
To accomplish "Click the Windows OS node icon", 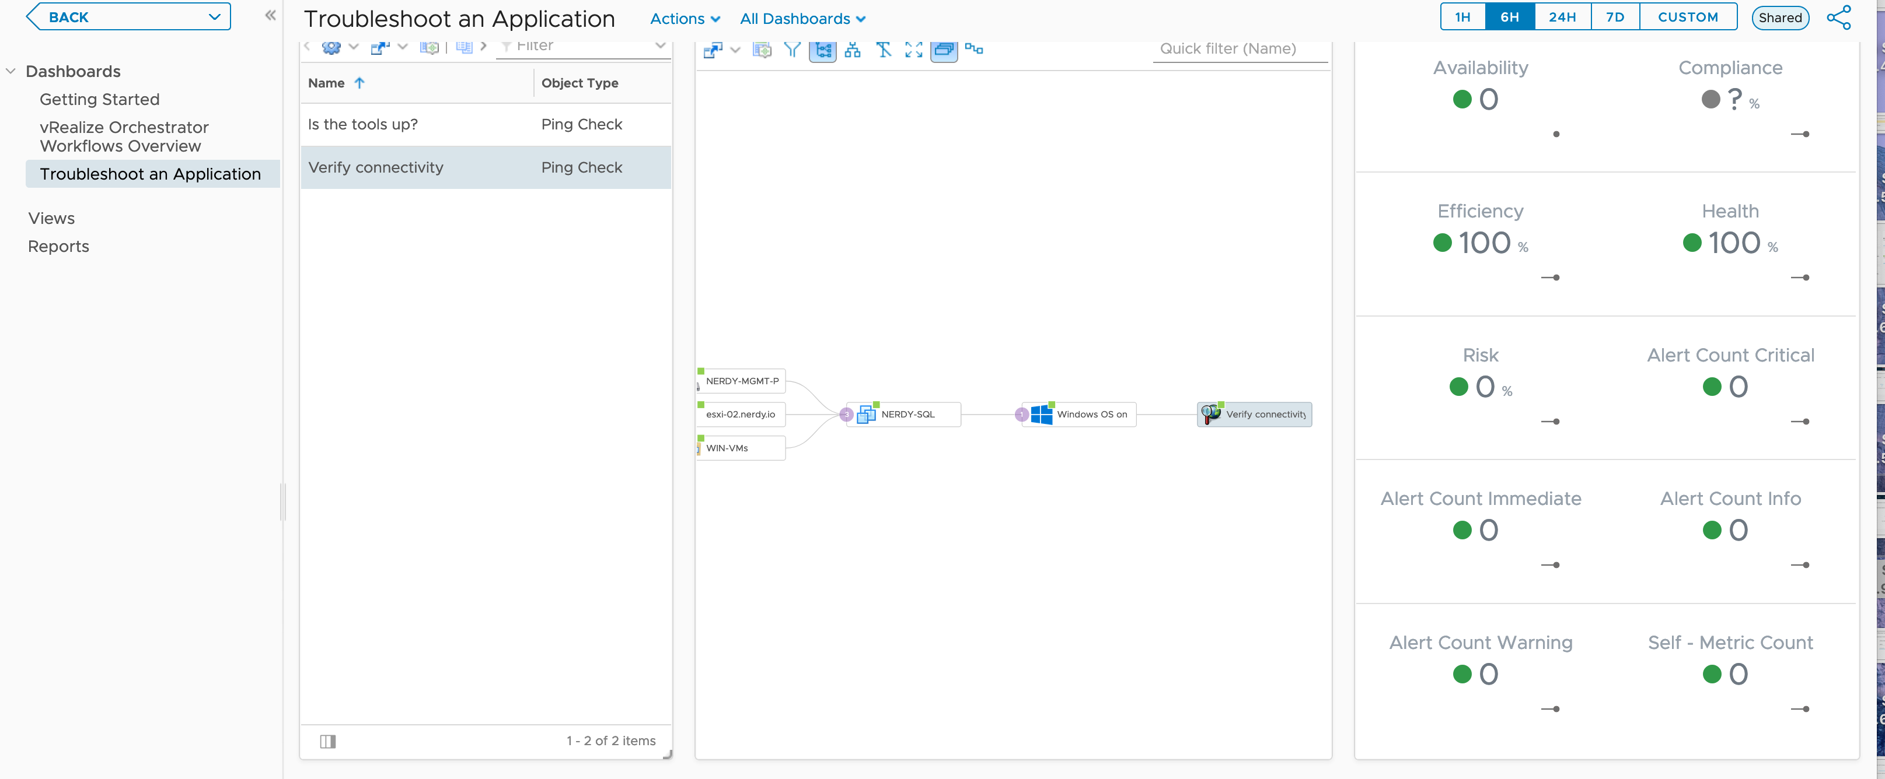I will pos(1041,415).
